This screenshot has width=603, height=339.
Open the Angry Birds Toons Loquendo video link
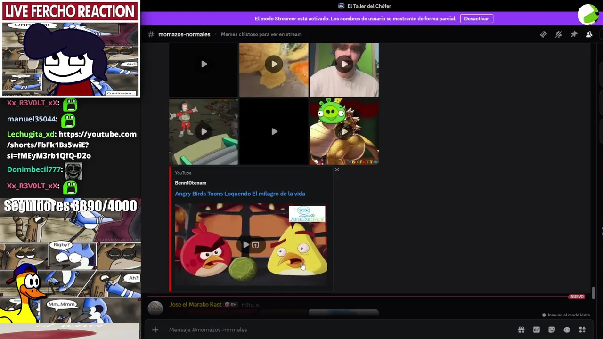tap(240, 194)
